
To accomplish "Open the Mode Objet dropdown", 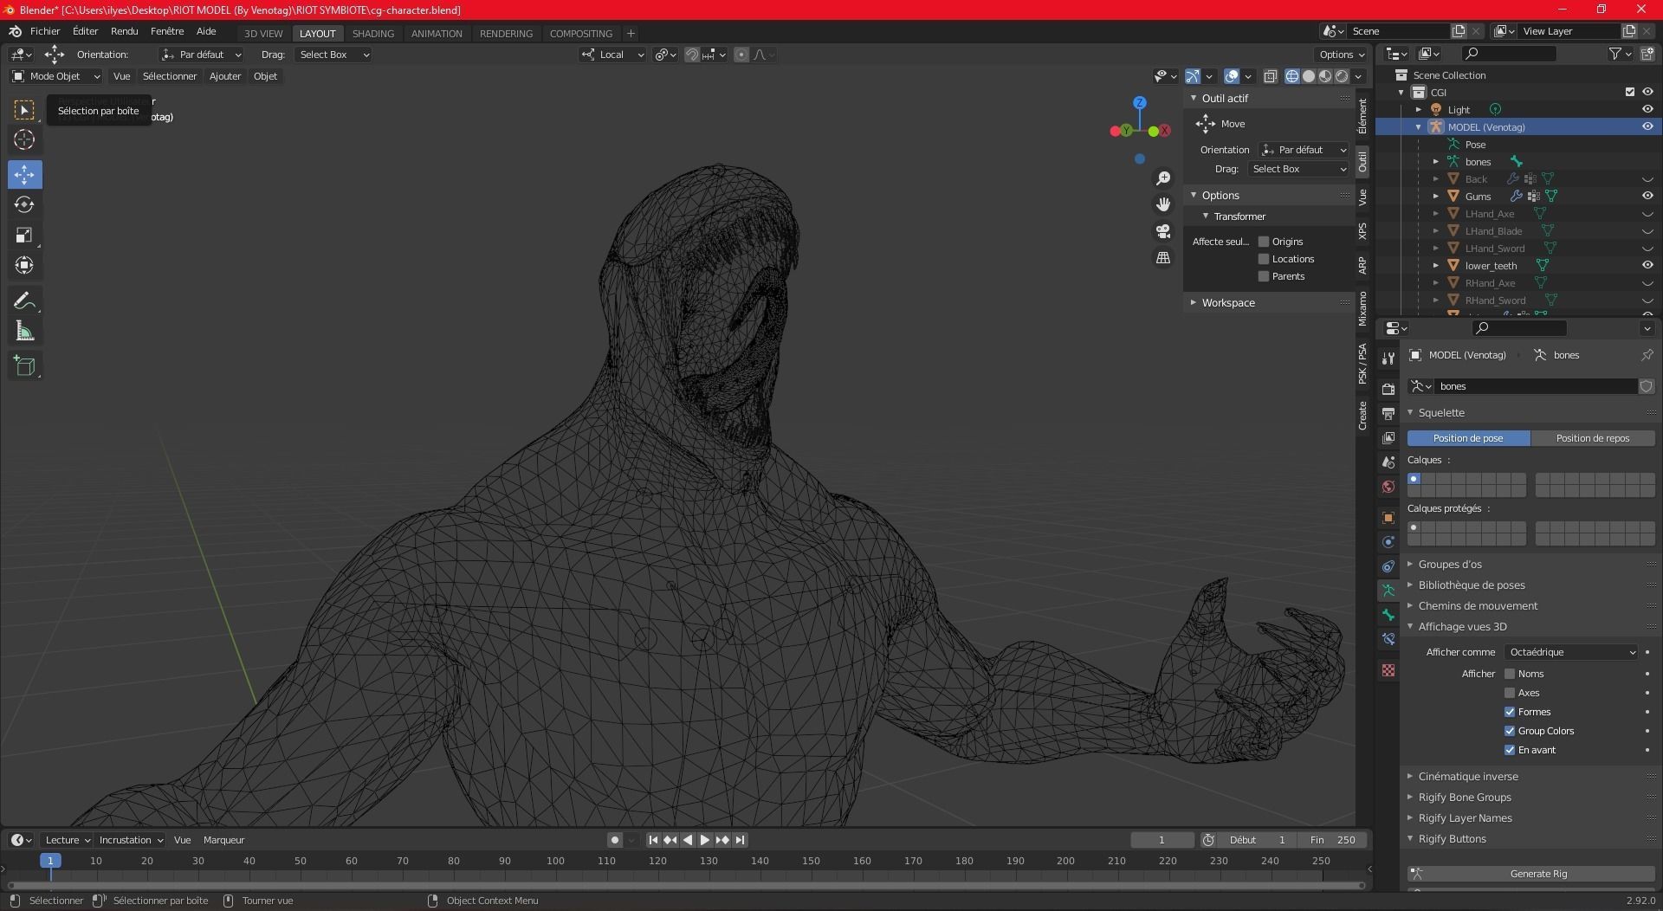I will [56, 76].
